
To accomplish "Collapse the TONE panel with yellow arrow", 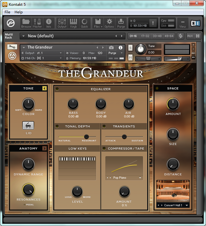I will coord(45,88).
